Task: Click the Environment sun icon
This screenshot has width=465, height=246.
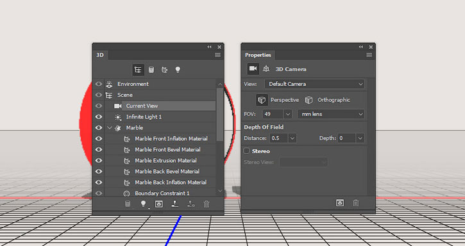Action: [109, 84]
